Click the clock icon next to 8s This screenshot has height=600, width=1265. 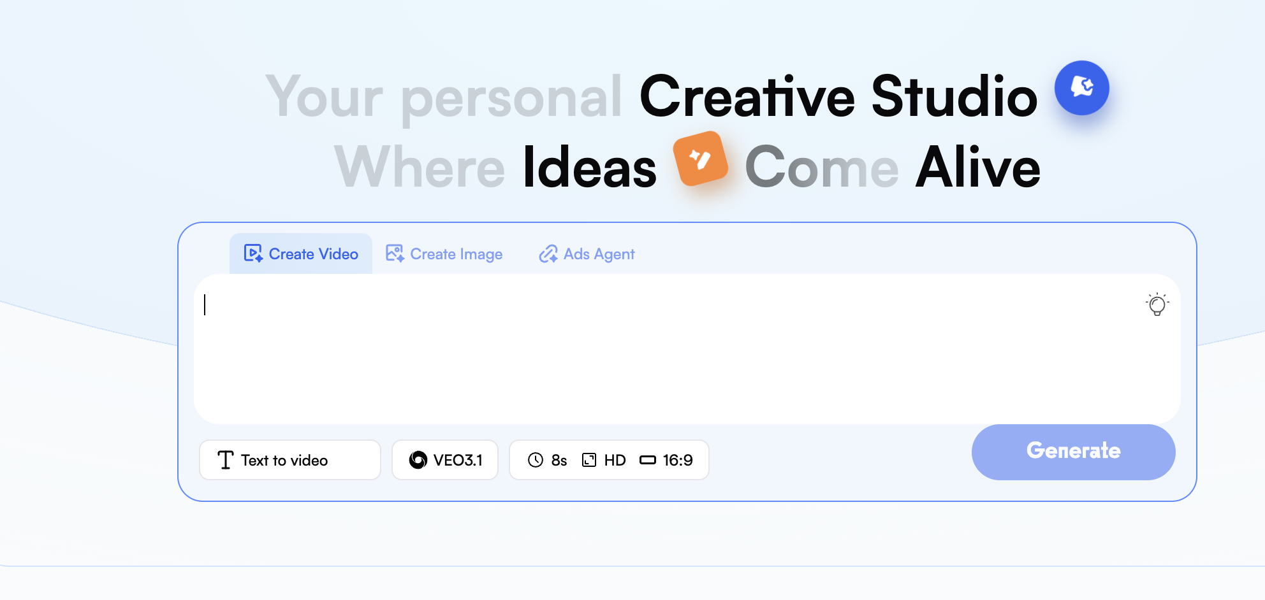pyautogui.click(x=536, y=460)
